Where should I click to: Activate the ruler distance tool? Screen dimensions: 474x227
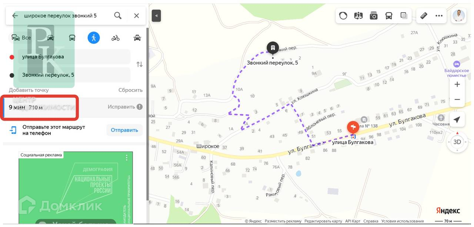pos(424,16)
